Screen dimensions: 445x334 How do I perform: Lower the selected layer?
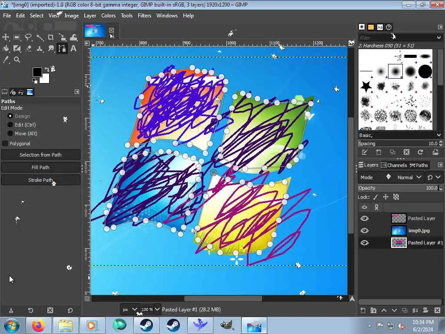coord(394,311)
